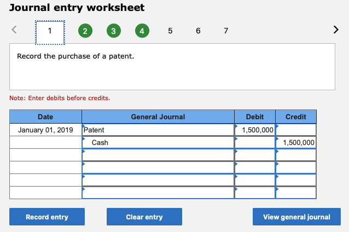Switch to entry 7
Viewport: 349px width, 232px height.
226,31
